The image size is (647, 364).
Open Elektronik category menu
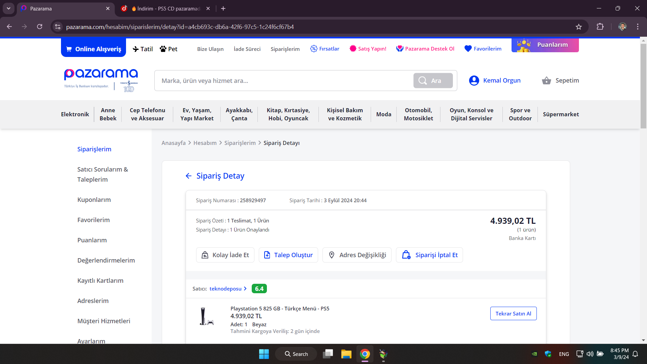coord(75,114)
